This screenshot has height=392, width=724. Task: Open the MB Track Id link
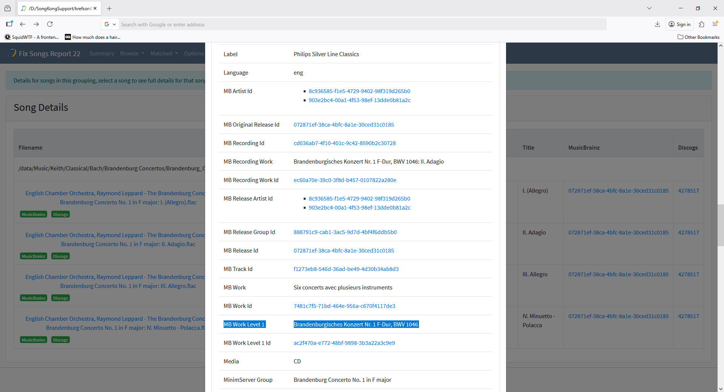click(346, 269)
